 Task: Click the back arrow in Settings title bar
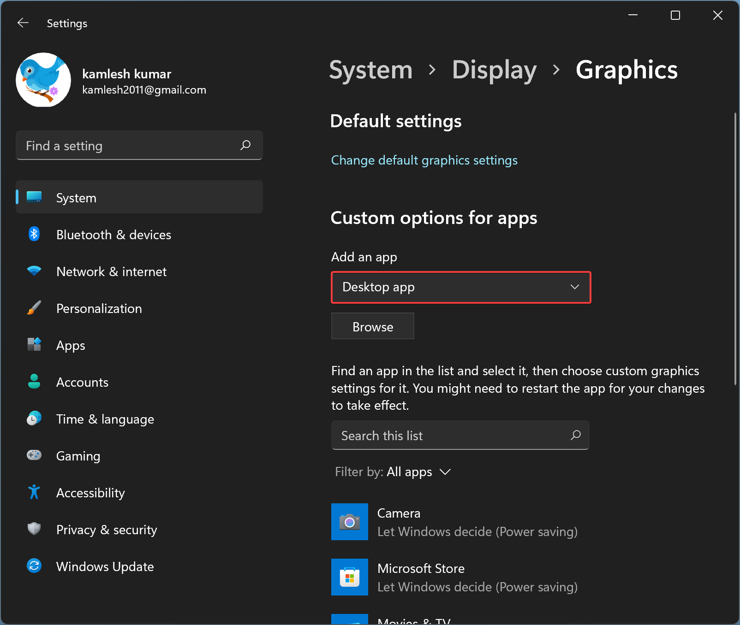(x=23, y=23)
